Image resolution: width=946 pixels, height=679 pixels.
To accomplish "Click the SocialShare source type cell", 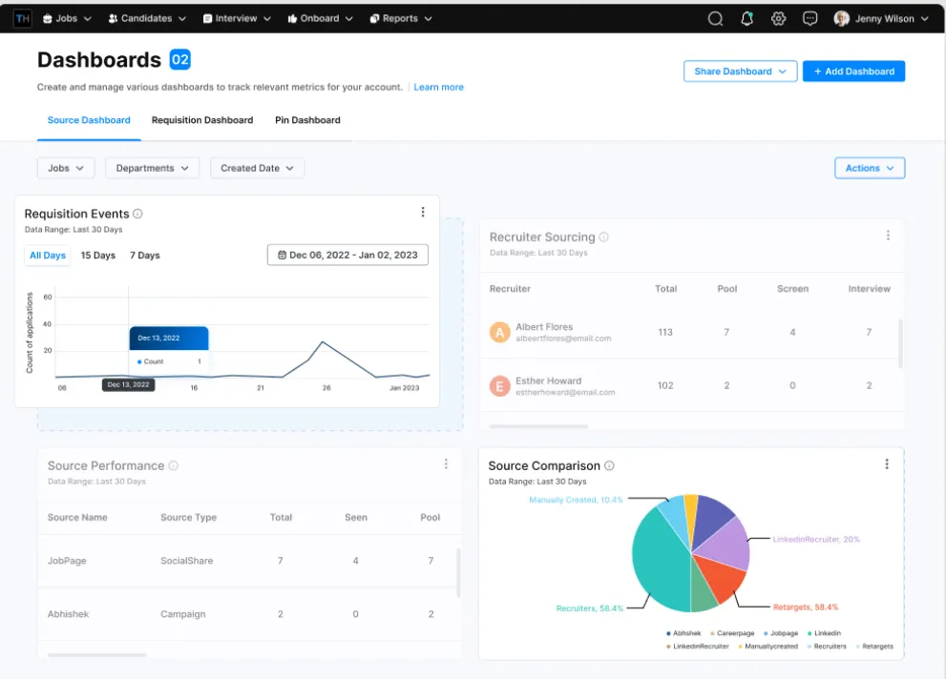I will pos(186,561).
